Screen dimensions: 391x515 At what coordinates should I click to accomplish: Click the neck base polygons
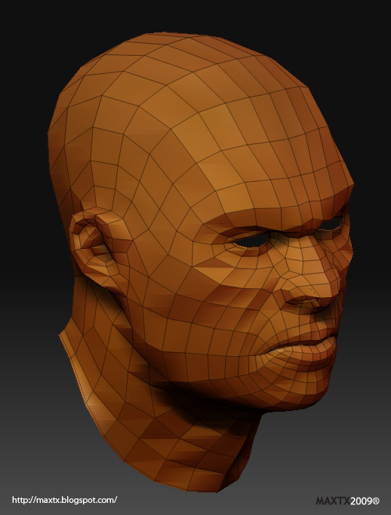pyautogui.click(x=184, y=460)
